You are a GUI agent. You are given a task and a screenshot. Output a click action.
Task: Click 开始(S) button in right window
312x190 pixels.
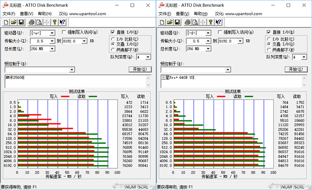pyautogui.click(x=296, y=69)
